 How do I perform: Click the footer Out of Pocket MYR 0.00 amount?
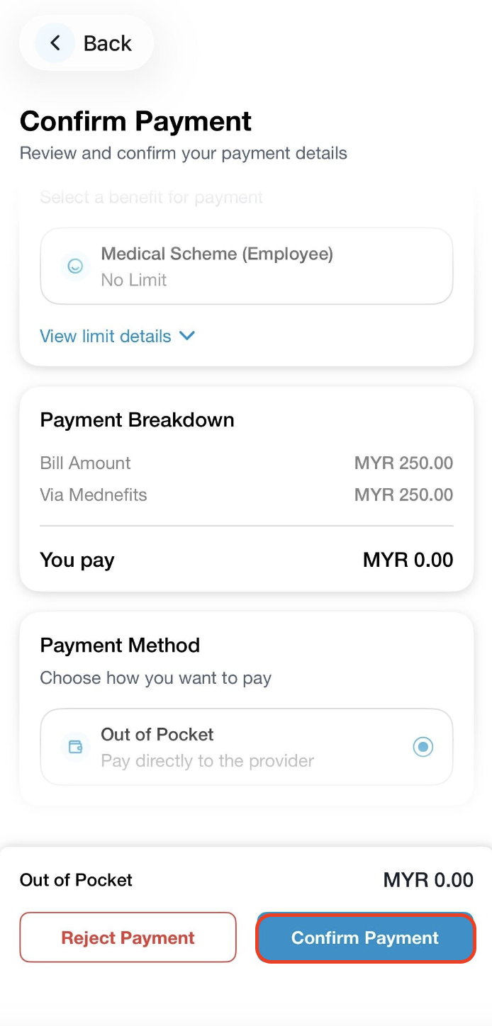point(428,880)
